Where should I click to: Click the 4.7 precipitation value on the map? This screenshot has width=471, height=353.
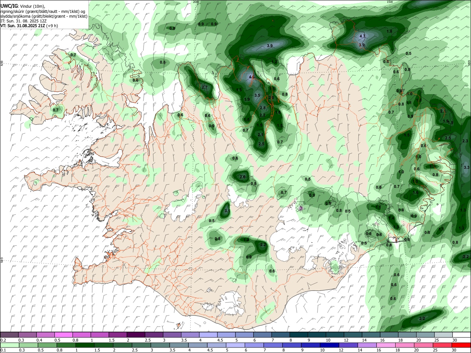[x=362, y=36]
